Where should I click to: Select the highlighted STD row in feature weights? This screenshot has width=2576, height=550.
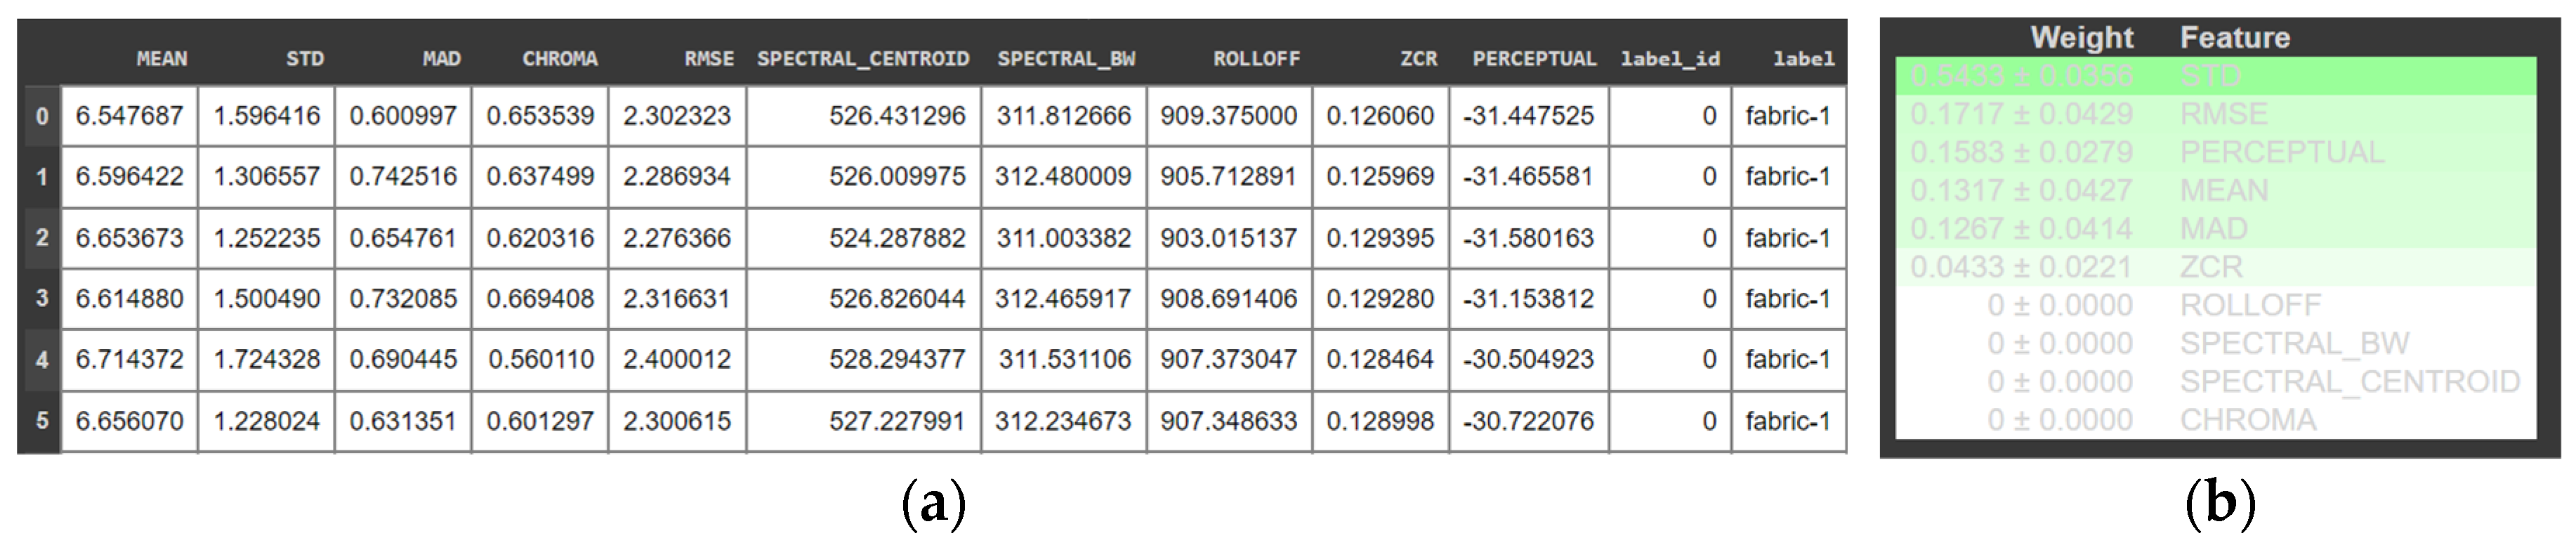[x=2215, y=76]
